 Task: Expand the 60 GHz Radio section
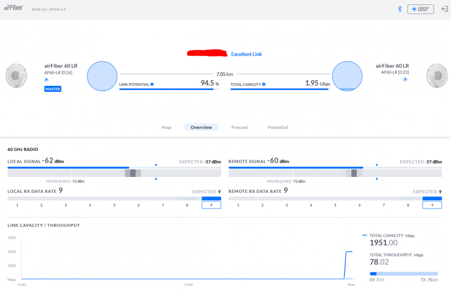click(22, 149)
